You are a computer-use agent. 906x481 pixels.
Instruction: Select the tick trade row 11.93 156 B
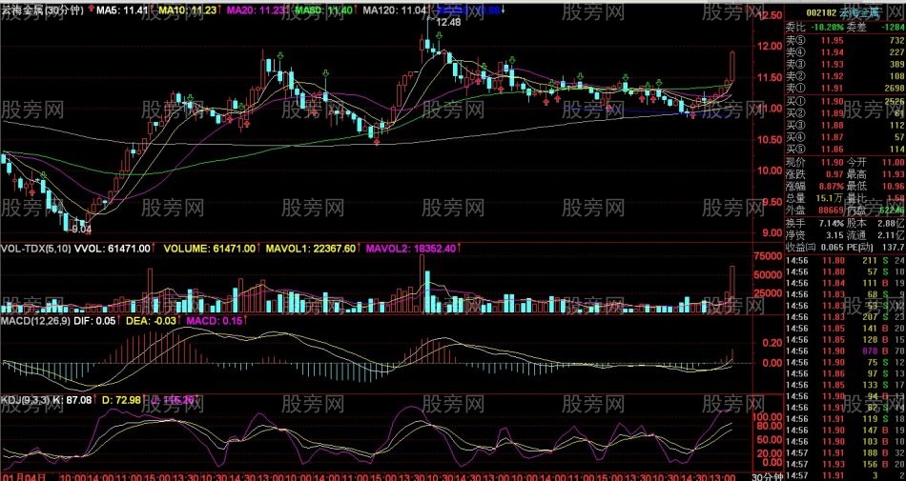pyautogui.click(x=845, y=464)
